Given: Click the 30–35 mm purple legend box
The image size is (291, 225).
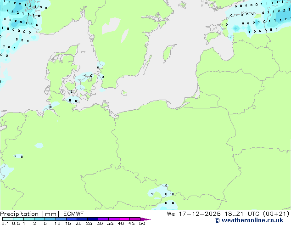Looking at the screenshot, I should [103, 219].
